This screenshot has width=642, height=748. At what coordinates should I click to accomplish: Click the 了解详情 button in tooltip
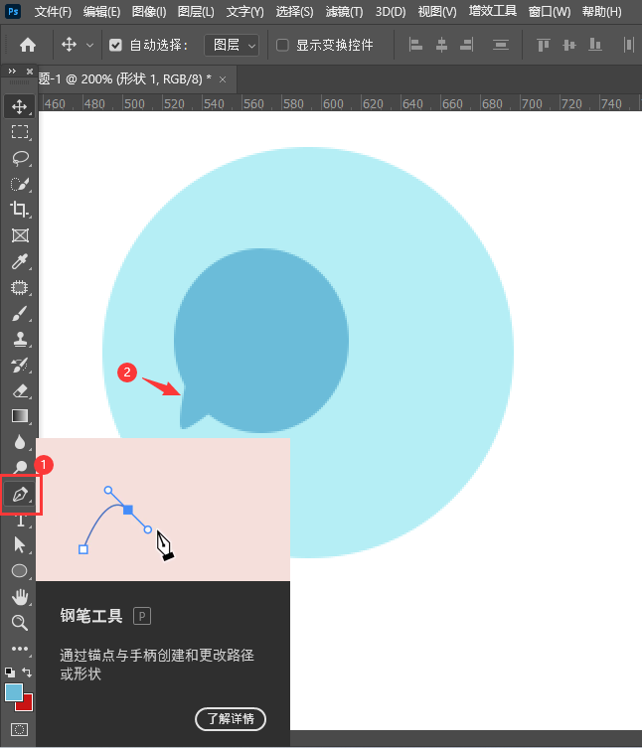[231, 718]
